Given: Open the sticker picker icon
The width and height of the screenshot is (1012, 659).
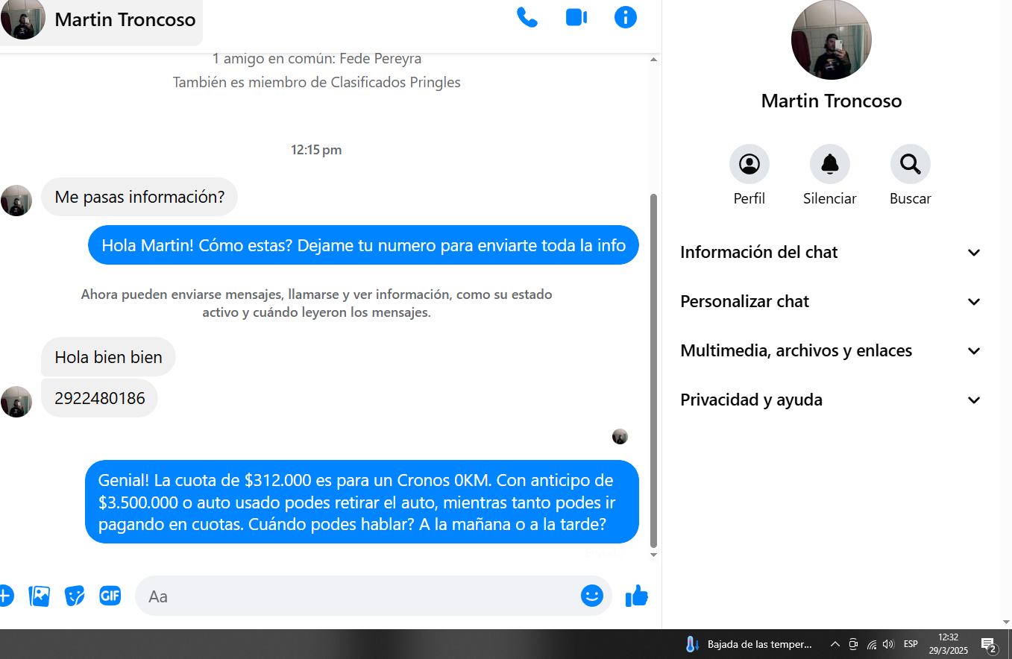Looking at the screenshot, I should click(75, 596).
